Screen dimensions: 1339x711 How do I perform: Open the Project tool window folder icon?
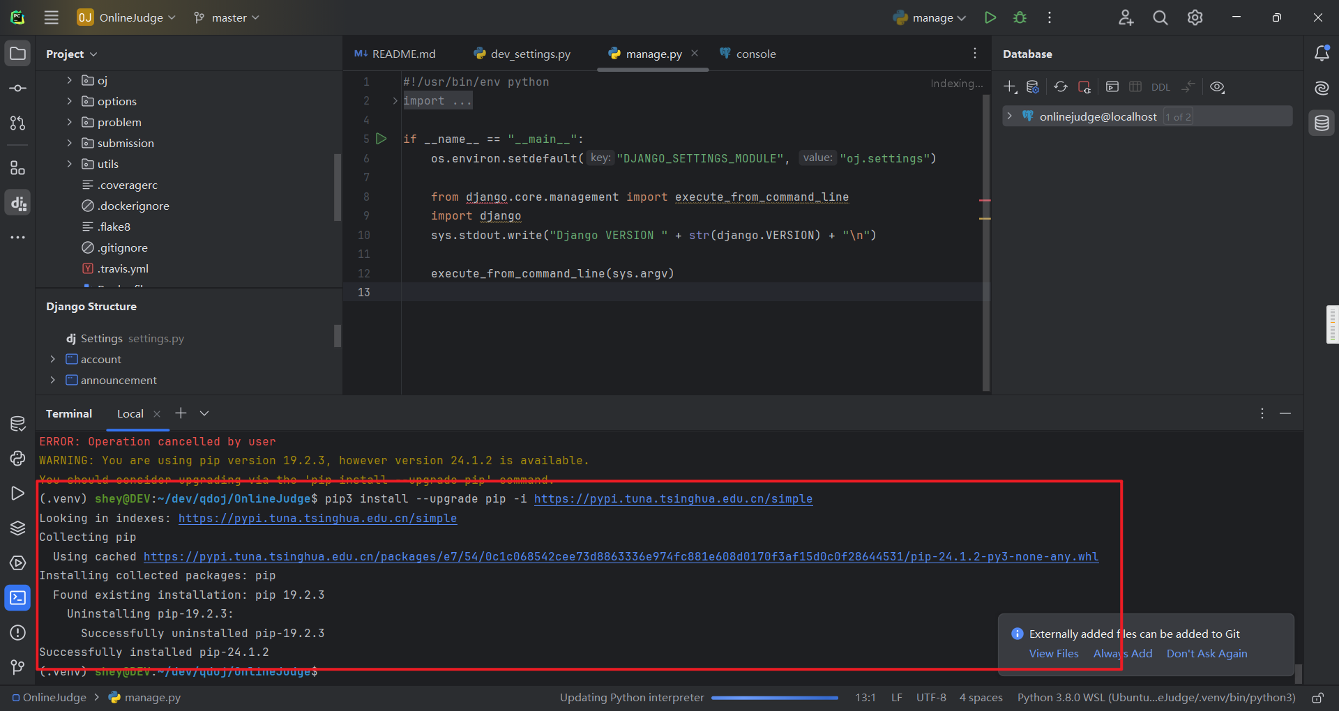click(18, 54)
